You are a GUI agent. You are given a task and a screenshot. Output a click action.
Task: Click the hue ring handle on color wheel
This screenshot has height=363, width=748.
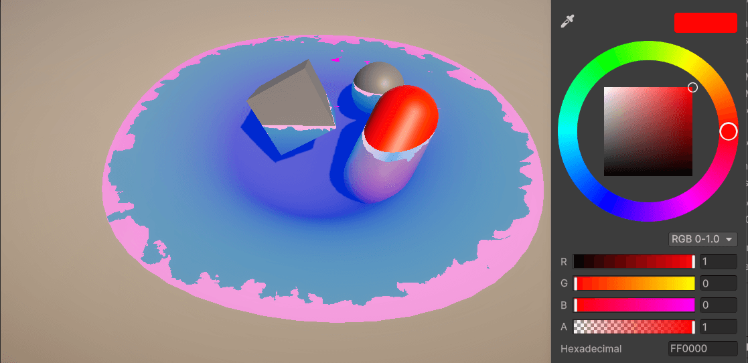pos(728,131)
